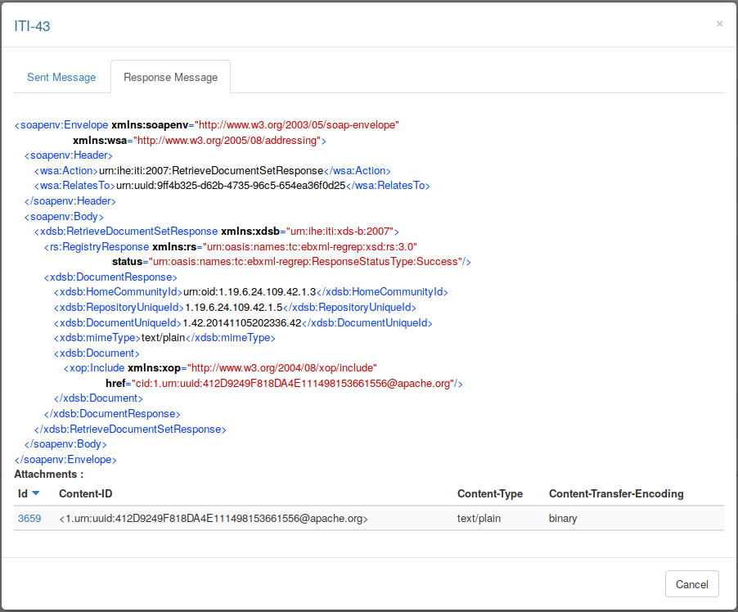
Task: Close the ITI-43 dialog with the X
Action: pos(719,24)
